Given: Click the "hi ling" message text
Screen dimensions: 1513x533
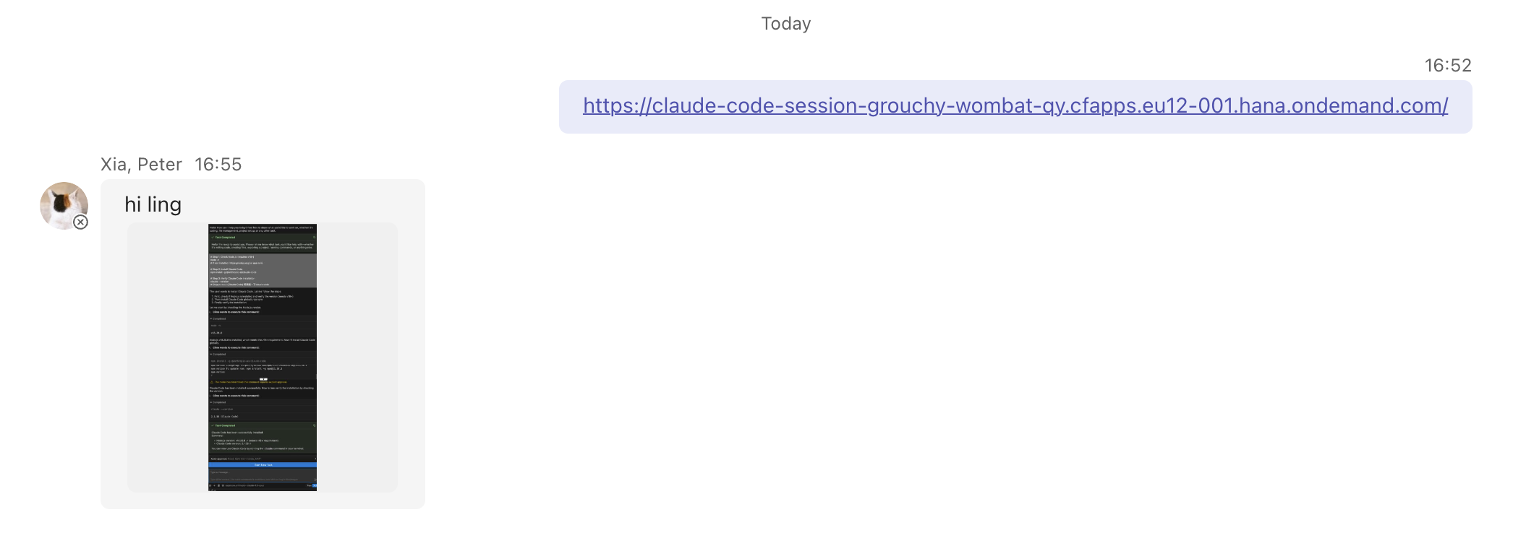Looking at the screenshot, I should tap(153, 205).
